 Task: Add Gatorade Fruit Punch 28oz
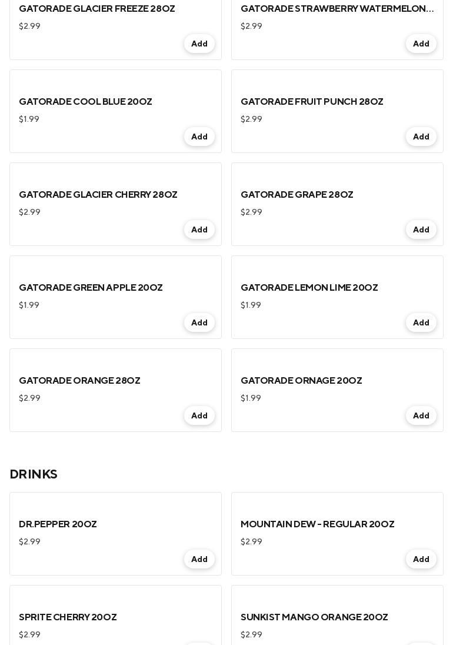[x=421, y=137]
